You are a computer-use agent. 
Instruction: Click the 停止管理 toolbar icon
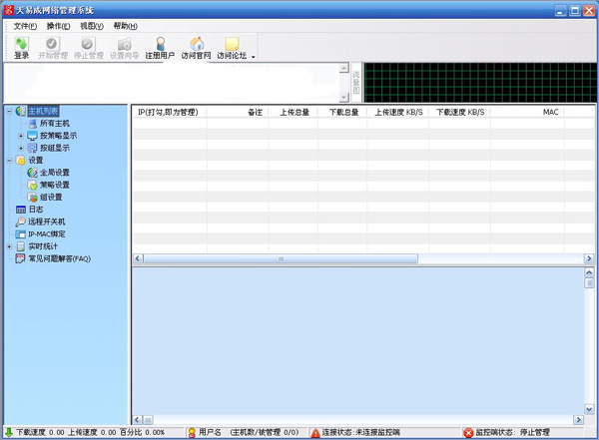coord(89,47)
